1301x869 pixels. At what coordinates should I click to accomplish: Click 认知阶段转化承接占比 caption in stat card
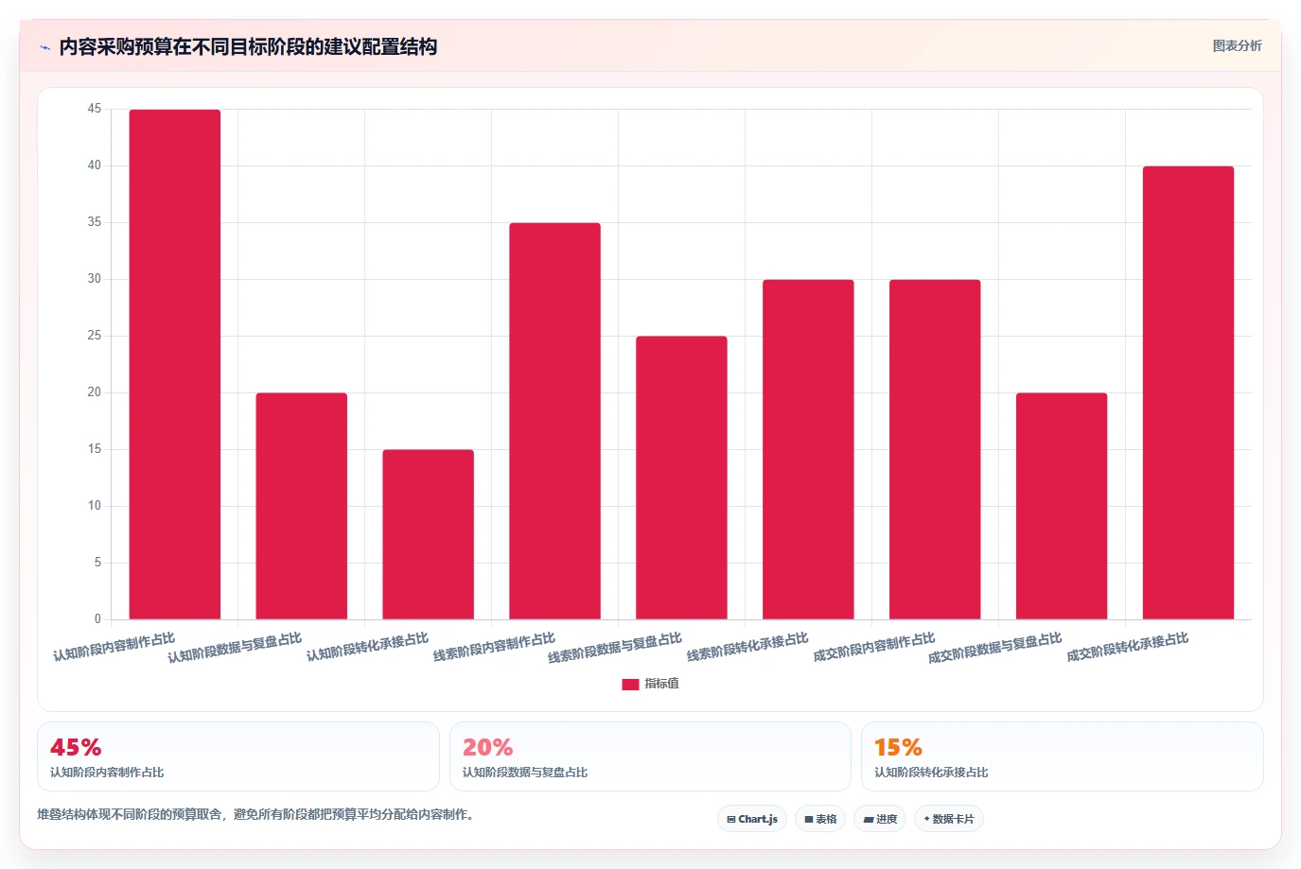coord(931,773)
